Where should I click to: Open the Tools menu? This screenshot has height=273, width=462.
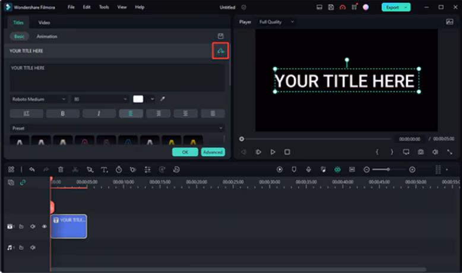104,7
